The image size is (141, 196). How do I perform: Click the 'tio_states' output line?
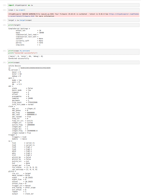point(25,167)
